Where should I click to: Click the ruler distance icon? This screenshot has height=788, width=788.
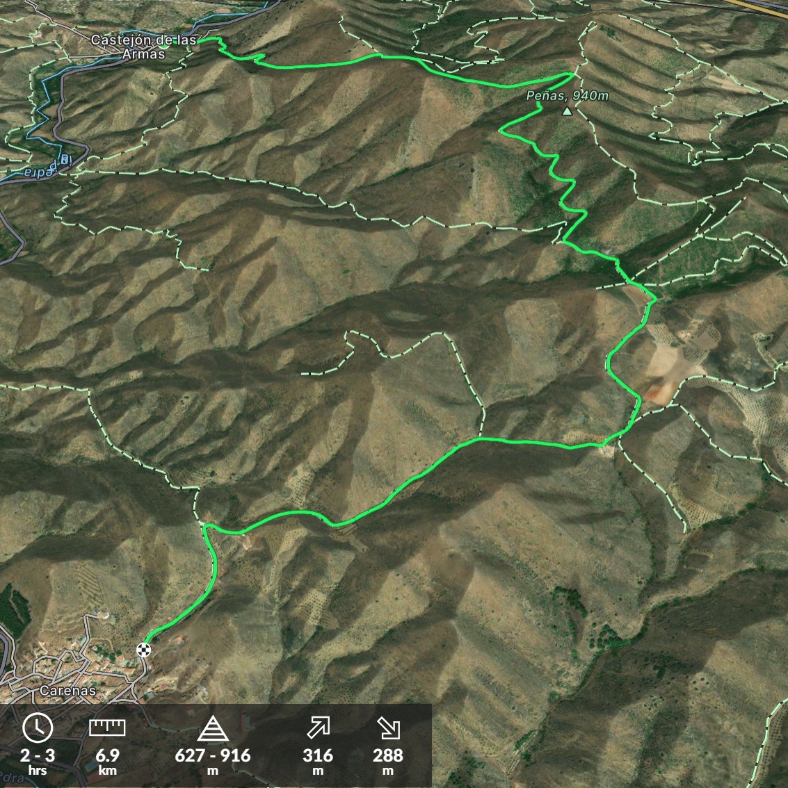coord(107,727)
